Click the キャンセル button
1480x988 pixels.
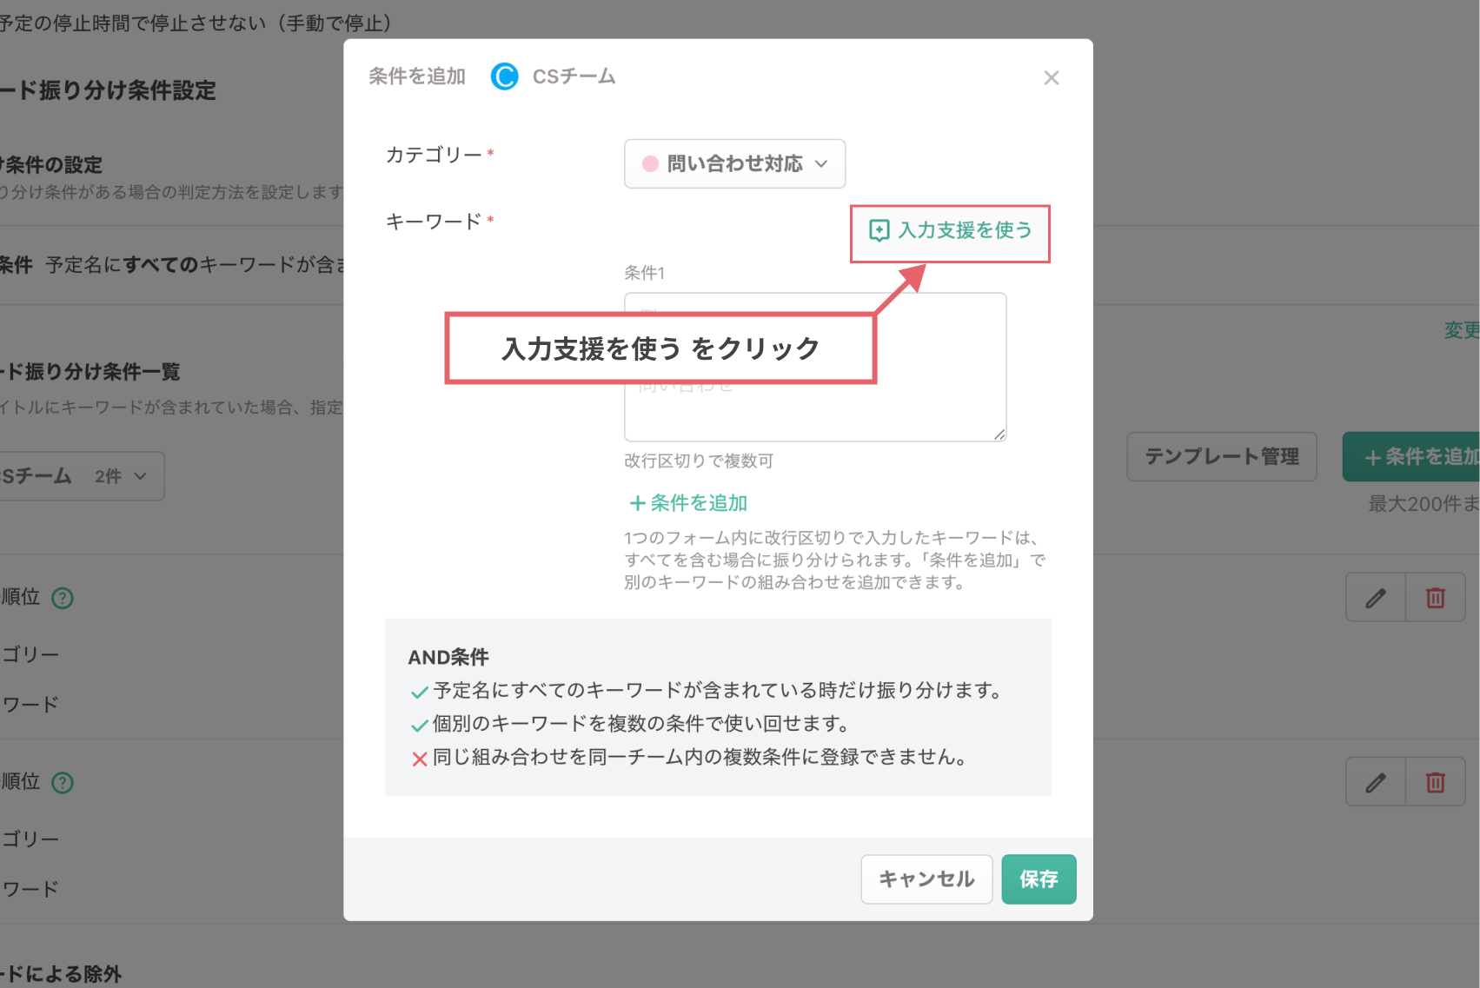[x=926, y=879]
